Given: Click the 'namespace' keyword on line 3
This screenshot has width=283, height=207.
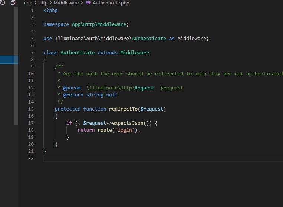Looking at the screenshot, I should tap(56, 24).
